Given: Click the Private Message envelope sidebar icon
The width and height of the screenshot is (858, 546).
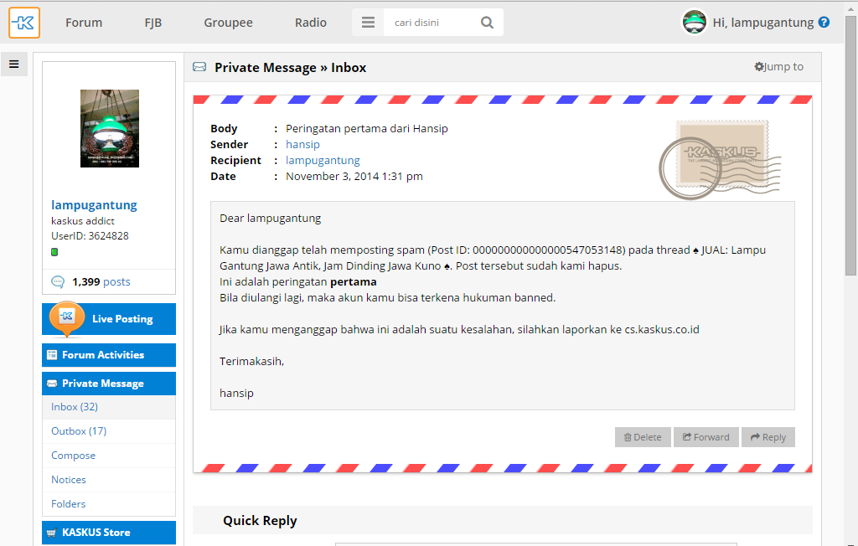Looking at the screenshot, I should tap(52, 384).
